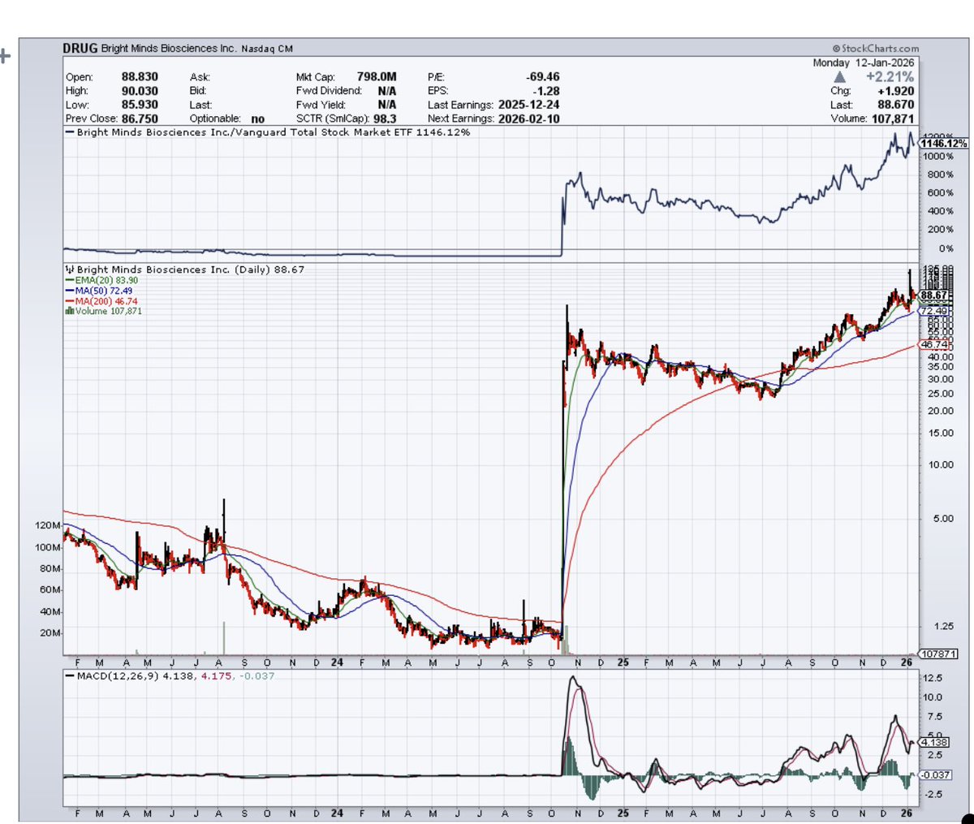Click the 60M label on volume axis
974x824 pixels.
(x=50, y=590)
